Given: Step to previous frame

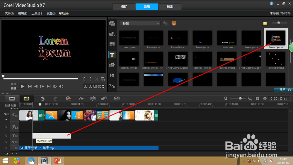Looking at the screenshot, I should click(x=36, y=86).
